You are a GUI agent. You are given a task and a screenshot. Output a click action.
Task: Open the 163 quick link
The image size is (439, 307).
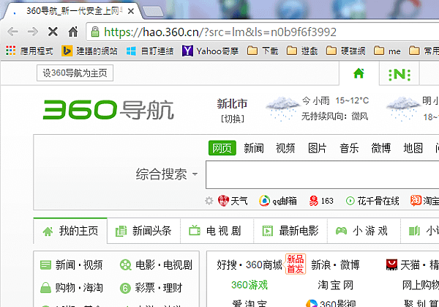321,201
